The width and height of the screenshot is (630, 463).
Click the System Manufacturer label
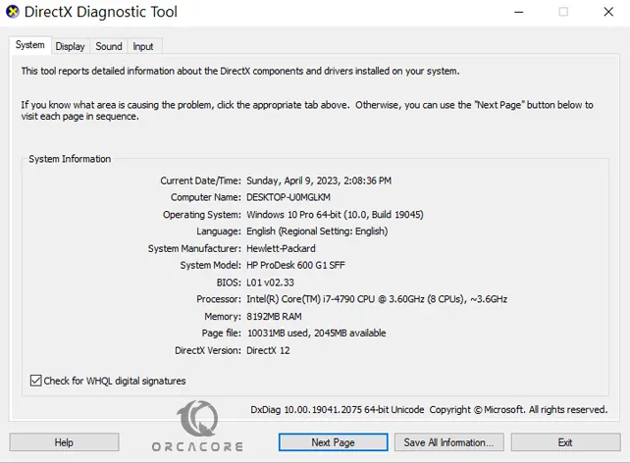pos(194,248)
